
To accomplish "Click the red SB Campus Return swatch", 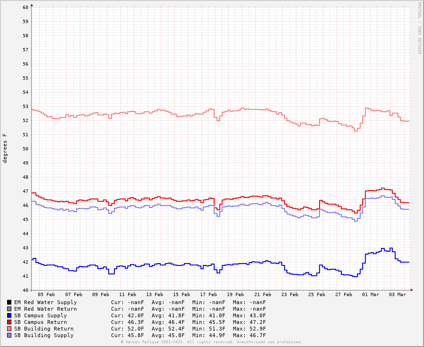I will 9,322.
